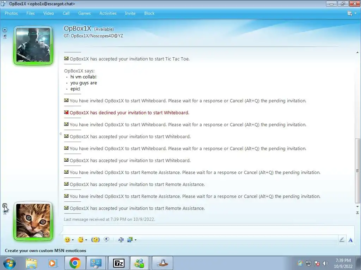This screenshot has height=270, width=361.
Task: Start a voice clip with the speaker bubble icon
Action: point(106,239)
